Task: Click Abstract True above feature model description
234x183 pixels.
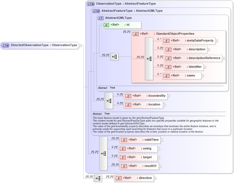Action: tap(101, 114)
